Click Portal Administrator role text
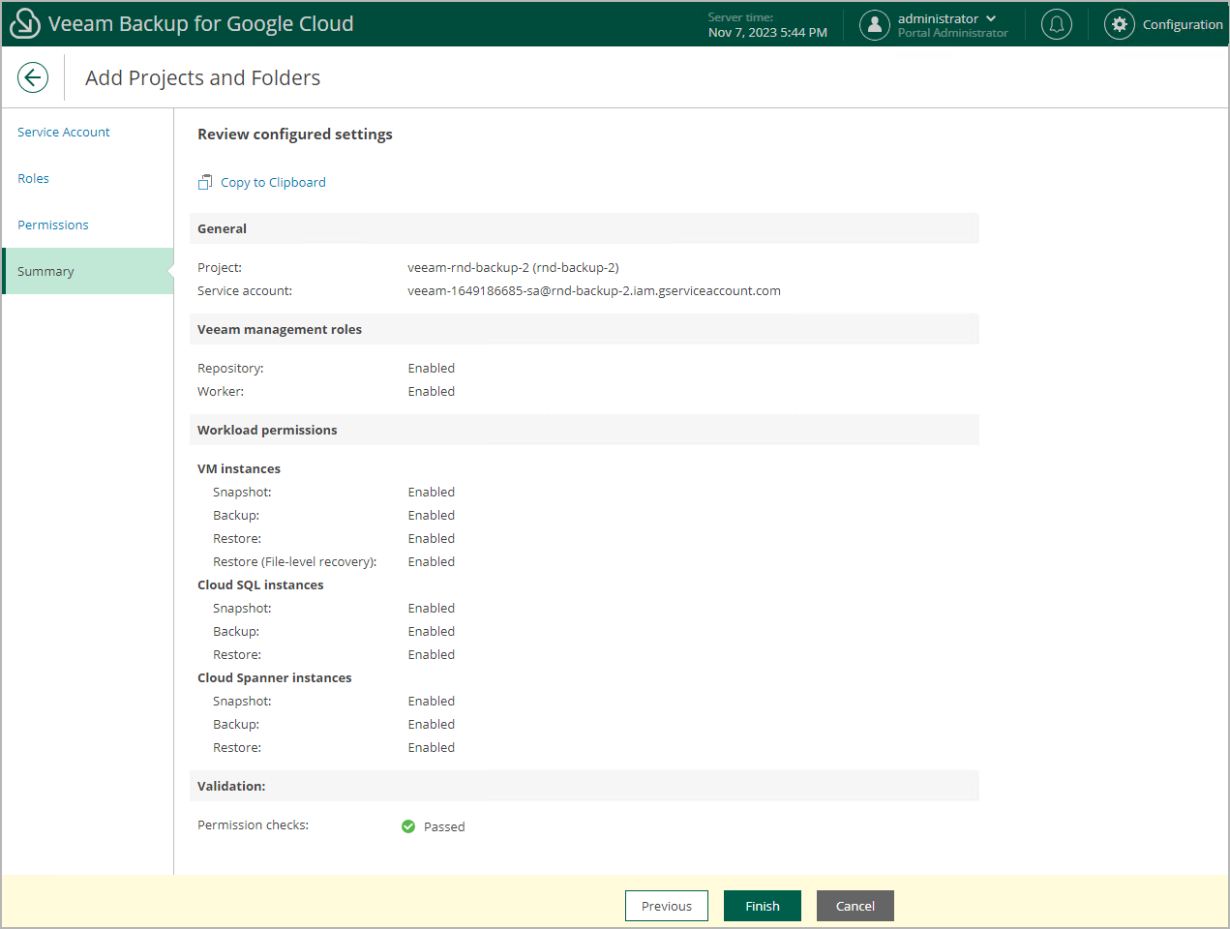Image resolution: width=1230 pixels, height=929 pixels. pos(953,33)
